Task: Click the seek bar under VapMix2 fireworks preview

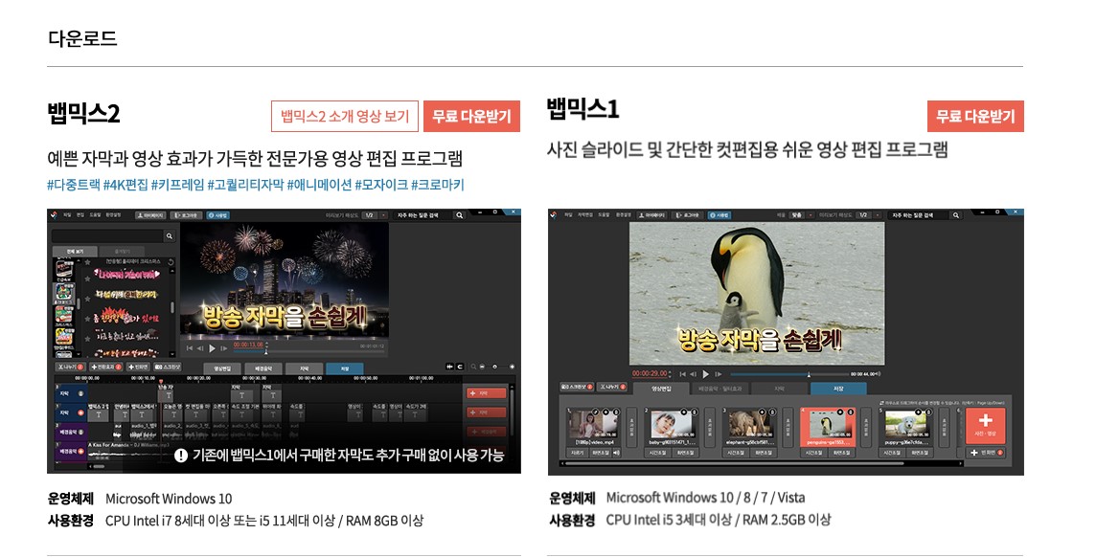Action: pyautogui.click(x=308, y=352)
